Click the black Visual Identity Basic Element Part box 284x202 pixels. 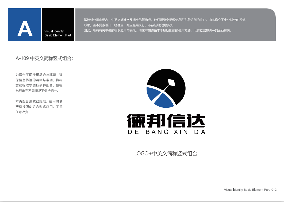[58, 25]
